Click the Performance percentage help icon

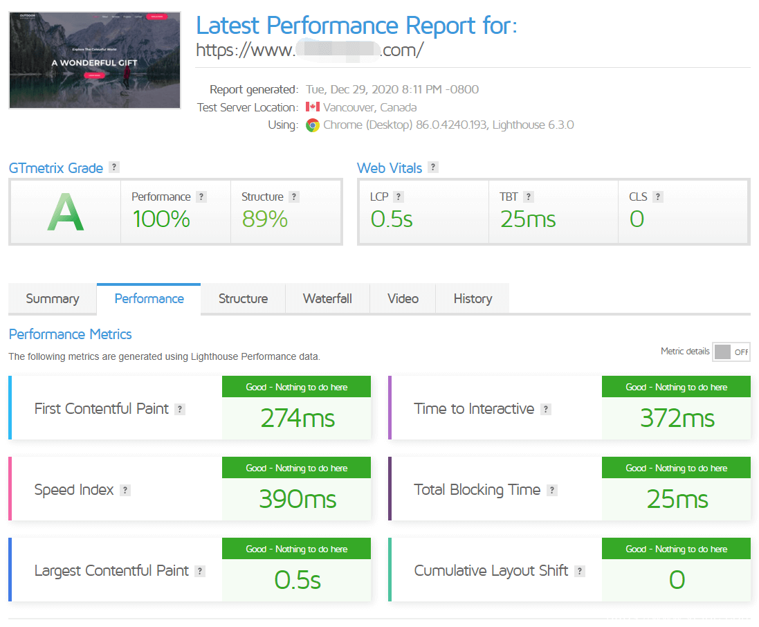pos(201,197)
